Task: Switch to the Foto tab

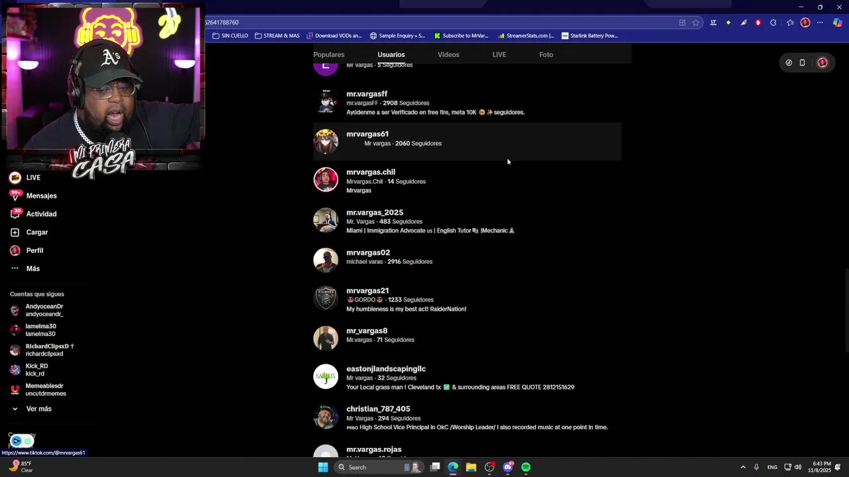Action: point(546,54)
